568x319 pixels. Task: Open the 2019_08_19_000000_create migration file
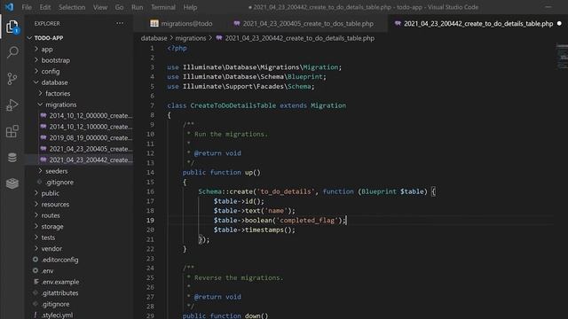tap(91, 138)
